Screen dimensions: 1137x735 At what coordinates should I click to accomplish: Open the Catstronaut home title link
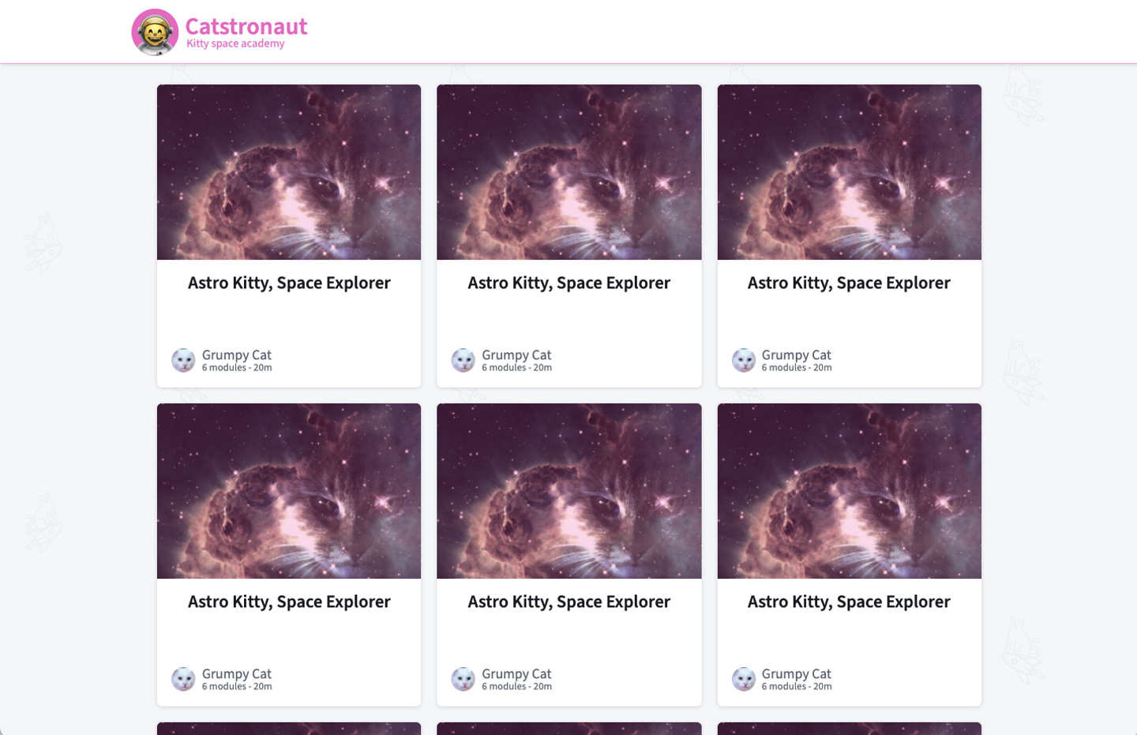point(246,26)
